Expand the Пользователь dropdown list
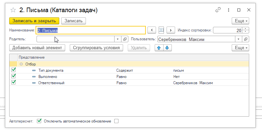262x132 pixels. click(239, 39)
